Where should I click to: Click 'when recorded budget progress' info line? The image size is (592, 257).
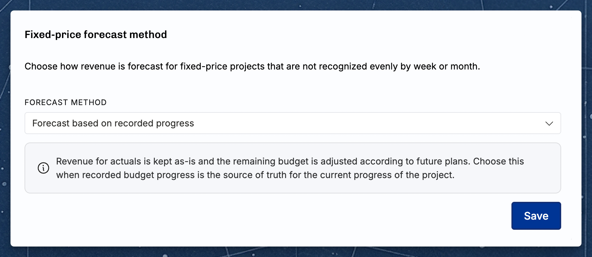pos(255,175)
